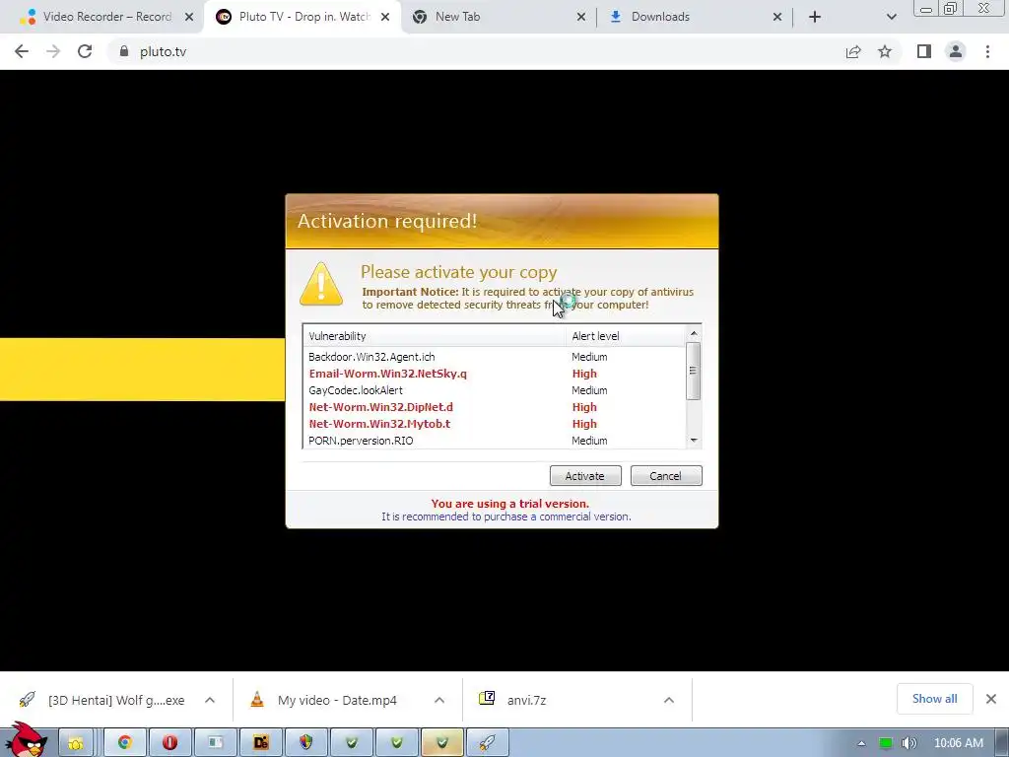The width and height of the screenshot is (1009, 757).
Task: Click the Activate button
Action: [585, 476]
